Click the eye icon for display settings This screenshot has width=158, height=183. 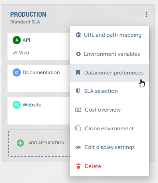tap(78, 148)
